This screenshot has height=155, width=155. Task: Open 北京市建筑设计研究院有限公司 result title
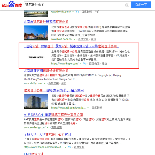tap(46, 22)
